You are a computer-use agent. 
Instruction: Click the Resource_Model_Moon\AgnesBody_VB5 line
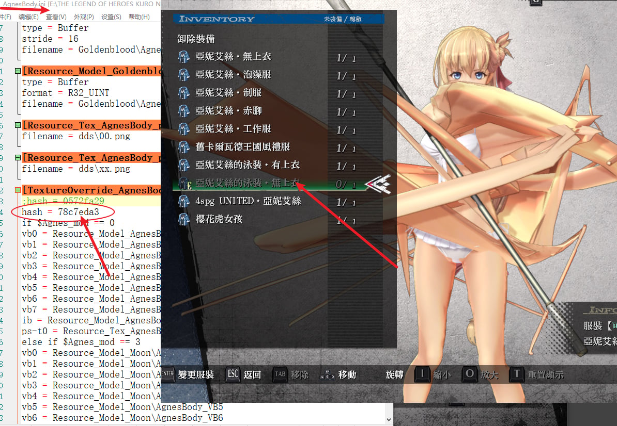tap(122, 407)
